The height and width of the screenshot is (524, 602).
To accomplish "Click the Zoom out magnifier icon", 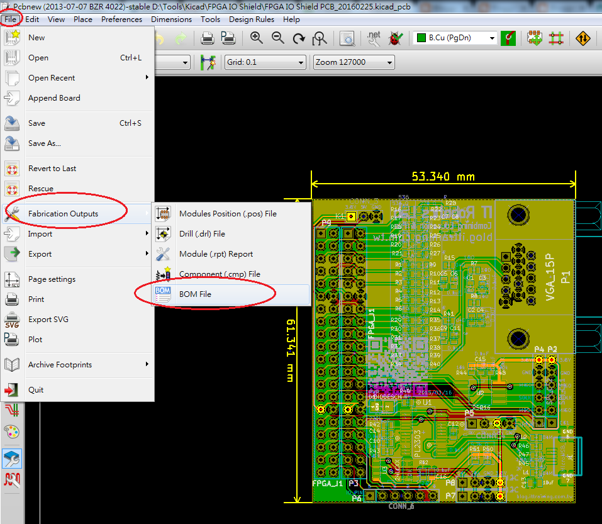I will (277, 38).
